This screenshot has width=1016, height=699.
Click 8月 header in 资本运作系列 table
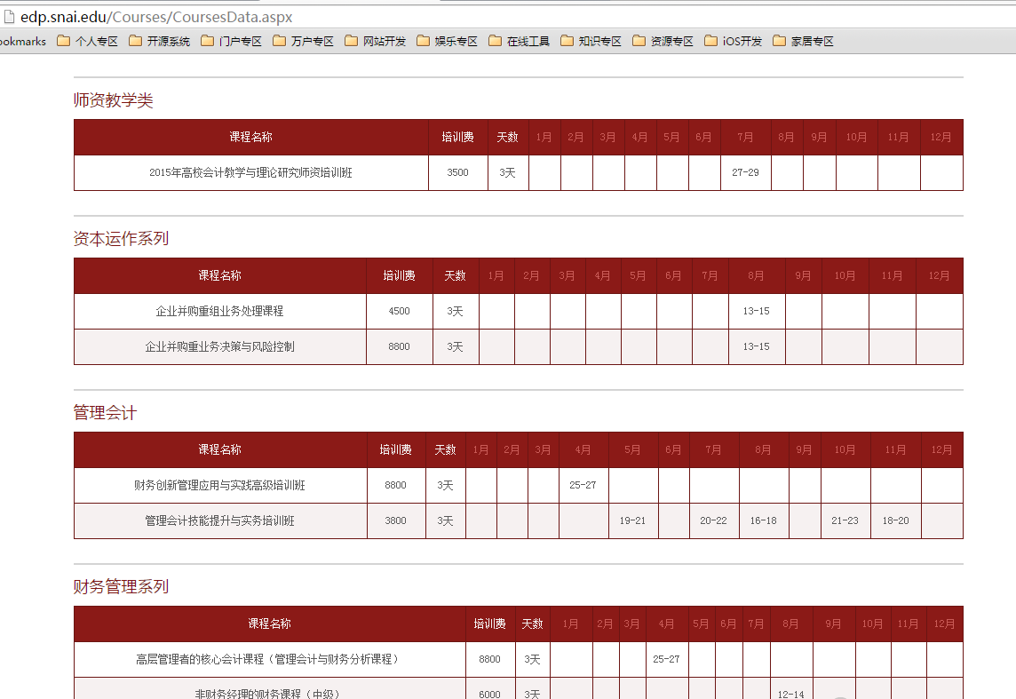[756, 276]
